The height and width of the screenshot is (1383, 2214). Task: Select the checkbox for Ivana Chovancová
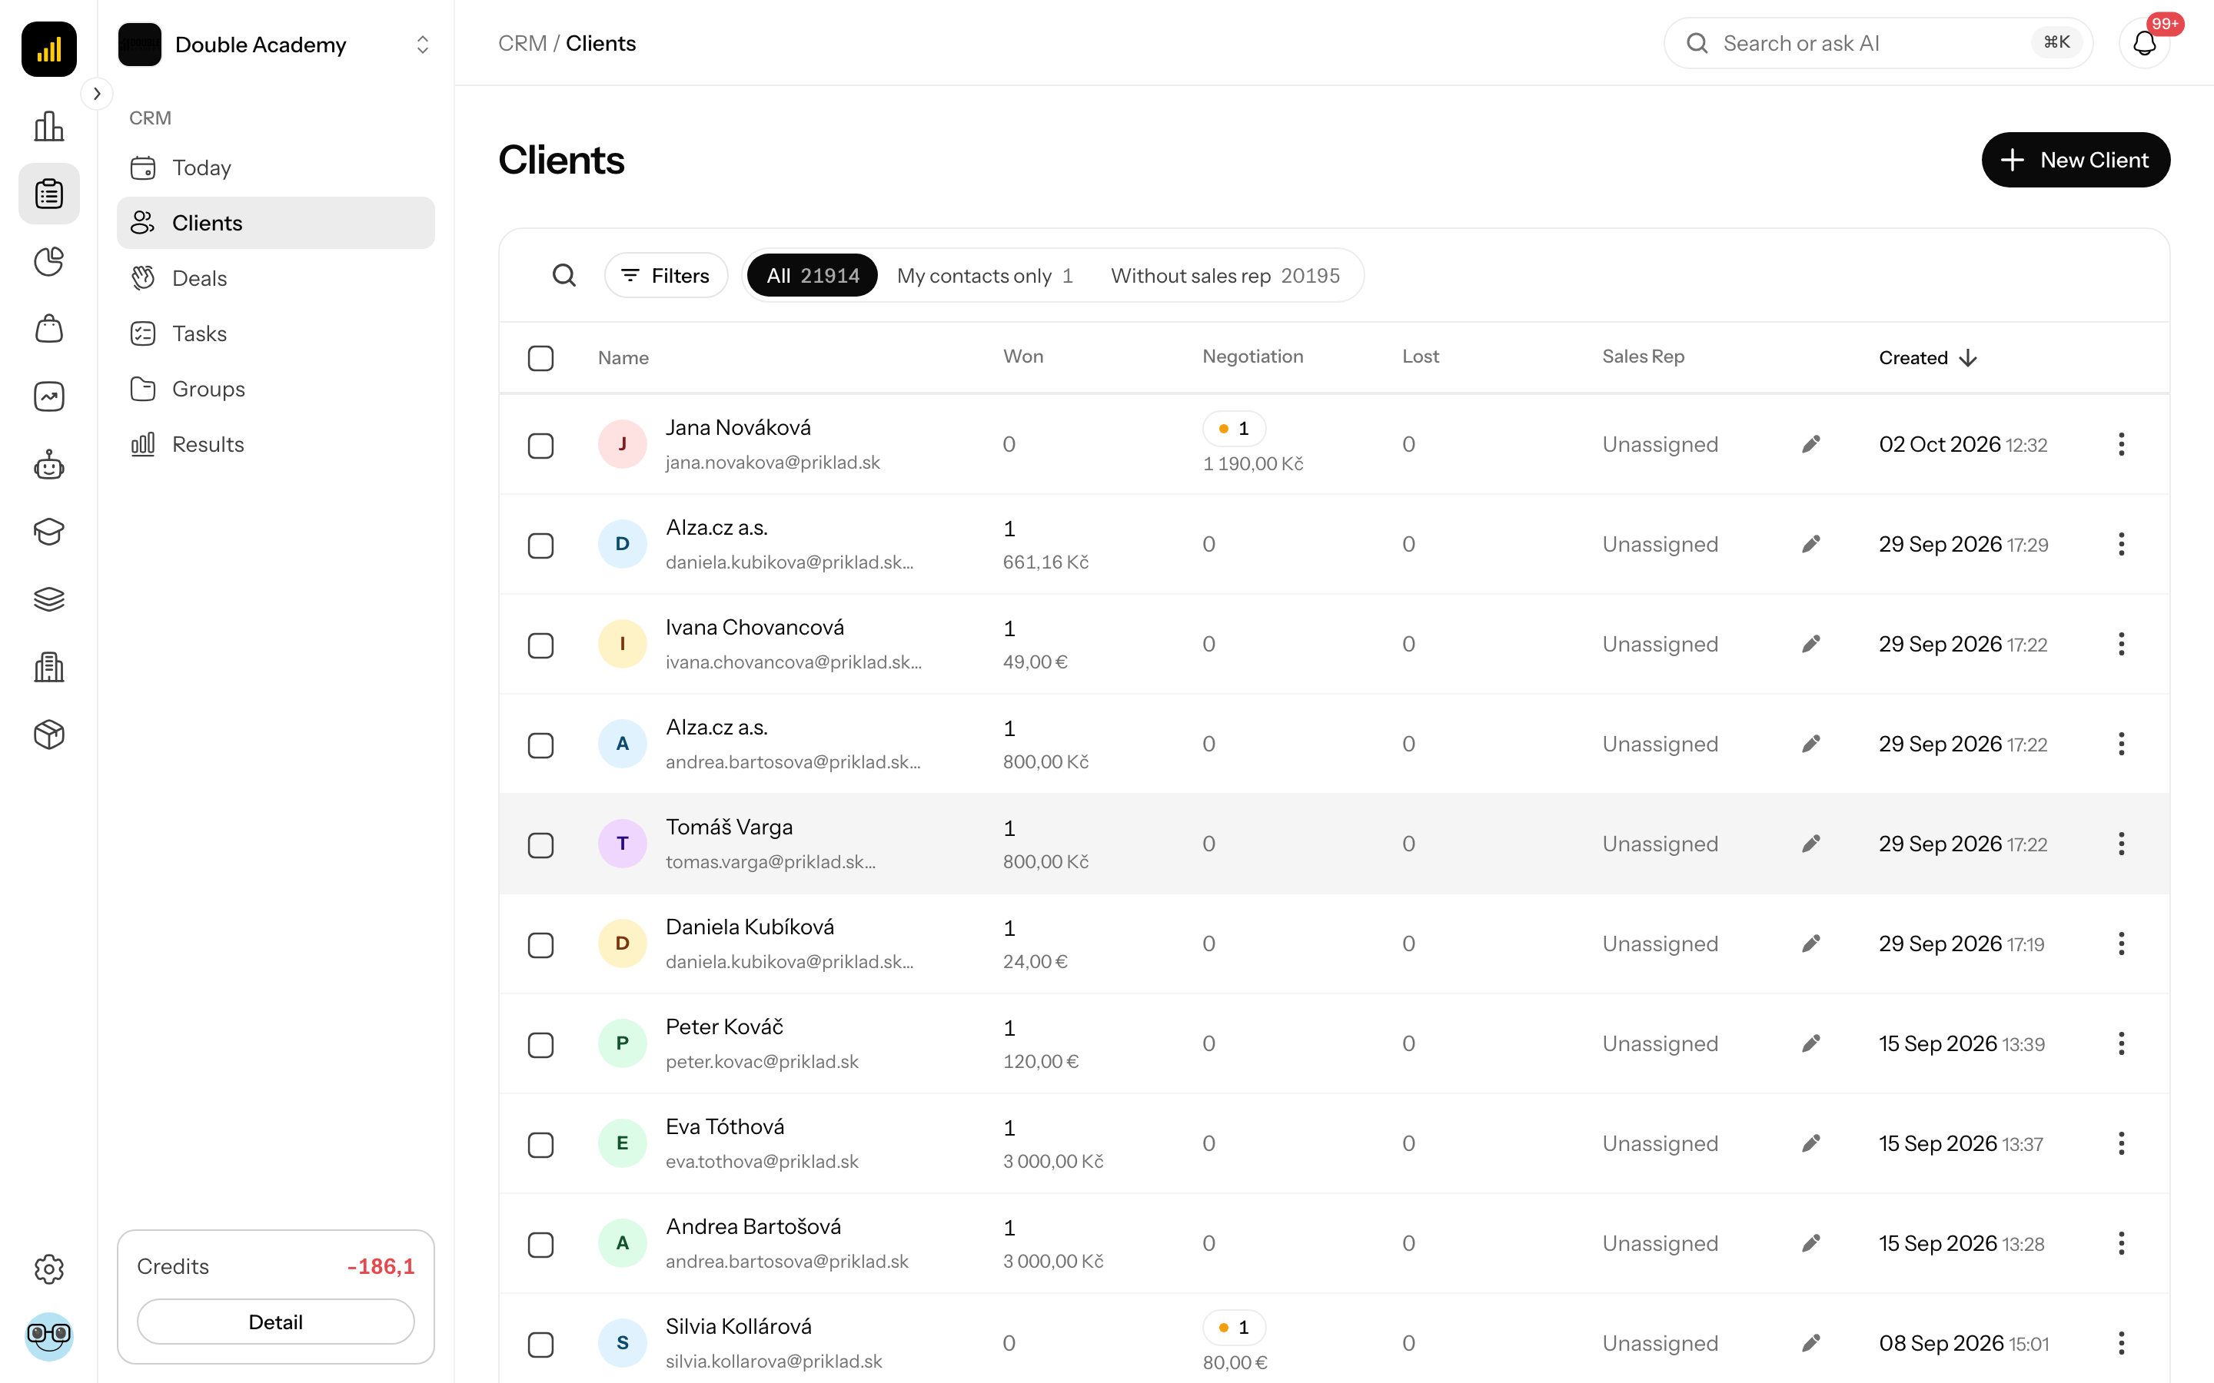pos(540,645)
